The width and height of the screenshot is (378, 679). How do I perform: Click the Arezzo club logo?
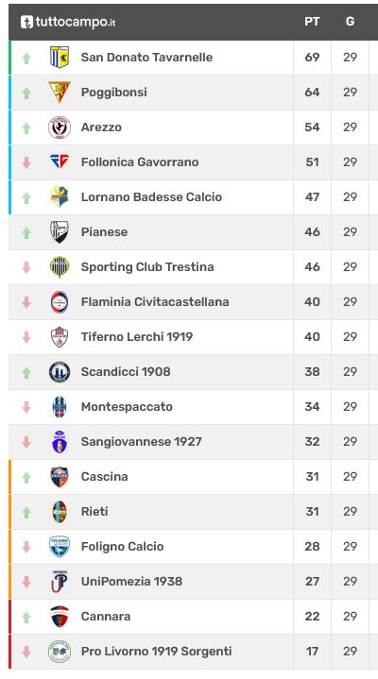coord(60,127)
